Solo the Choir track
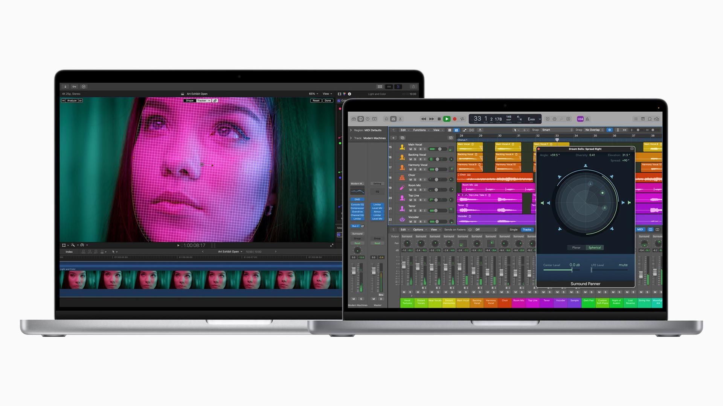 pyautogui.click(x=415, y=180)
